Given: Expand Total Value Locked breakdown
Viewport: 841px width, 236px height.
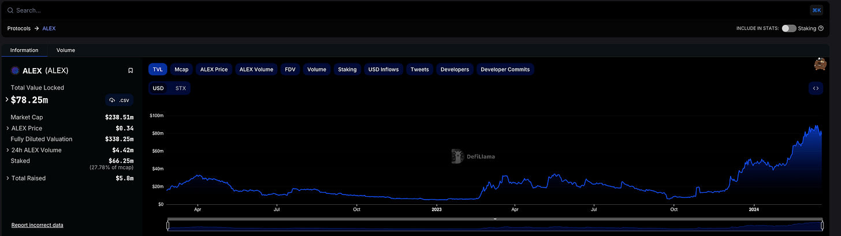Looking at the screenshot, I should (7, 100).
